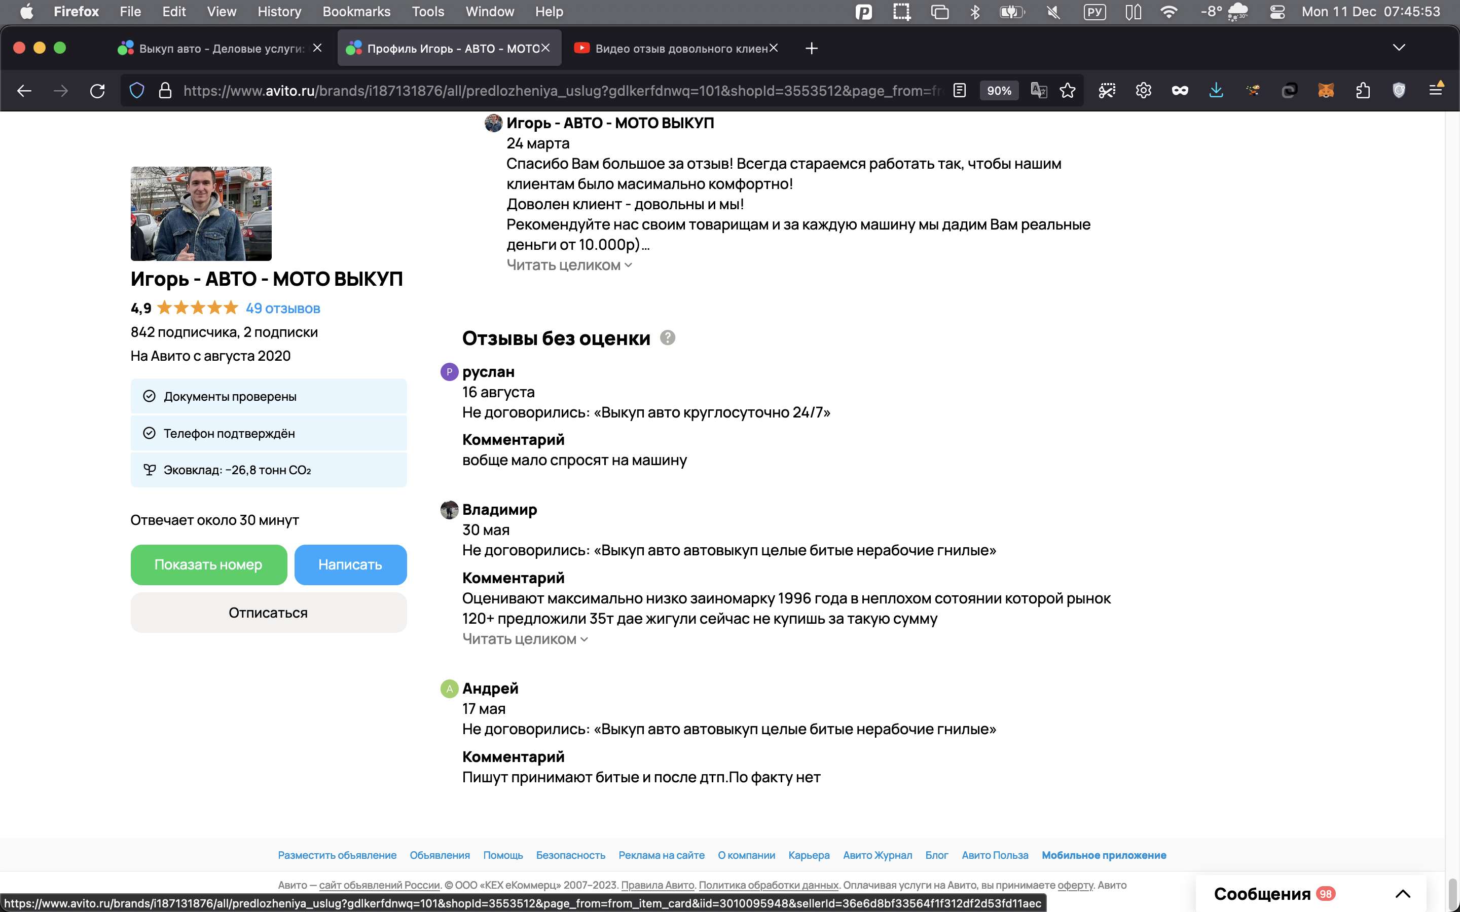Viewport: 1460px width, 912px height.
Task: Toggle the mute notifications icon in menu bar
Action: pos(1053,12)
